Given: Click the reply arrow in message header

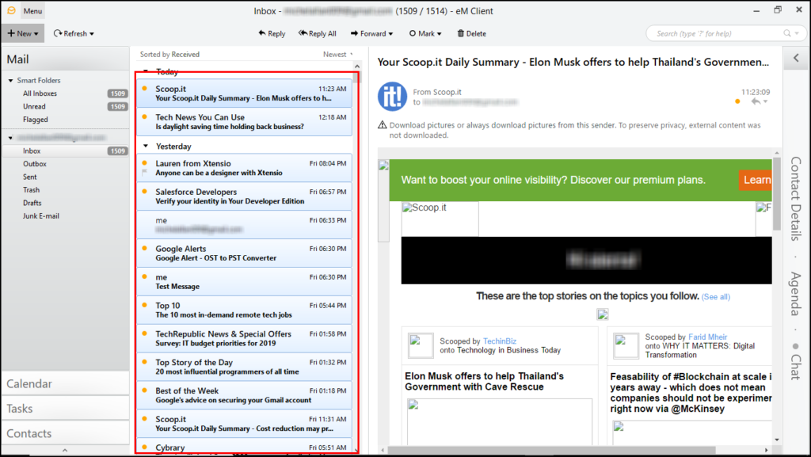Looking at the screenshot, I should coord(756,101).
